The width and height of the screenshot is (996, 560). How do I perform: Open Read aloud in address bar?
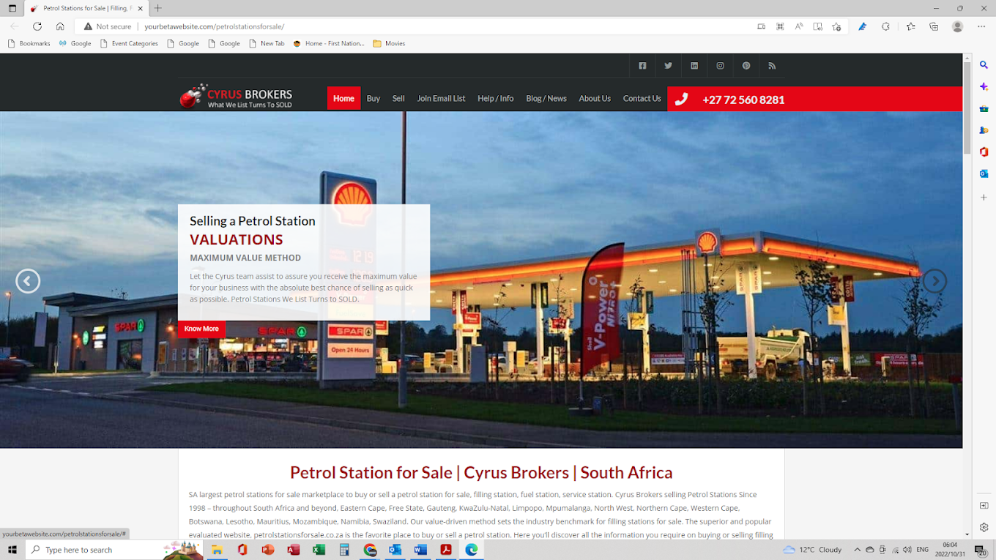point(799,26)
